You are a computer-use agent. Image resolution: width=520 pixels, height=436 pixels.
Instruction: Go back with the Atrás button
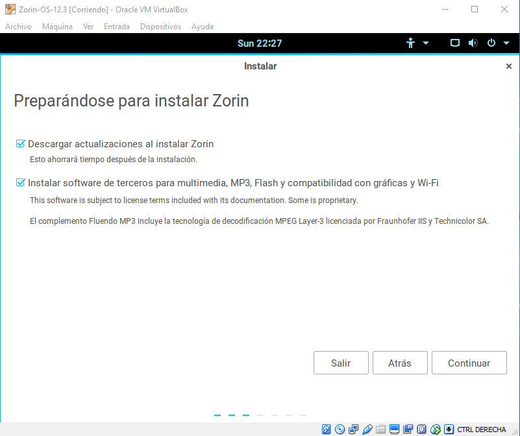(400, 363)
